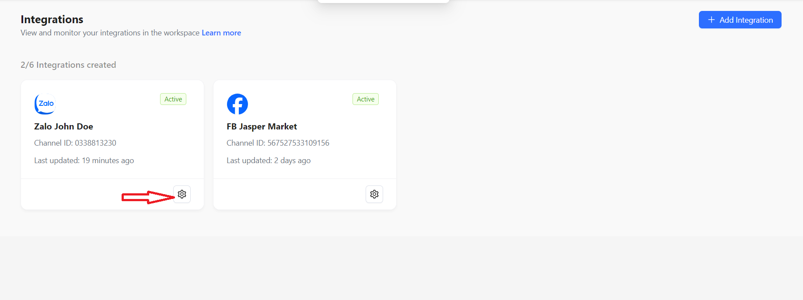The image size is (803, 300).
Task: Click Channel ID 567527533109156 text
Action: (278, 143)
